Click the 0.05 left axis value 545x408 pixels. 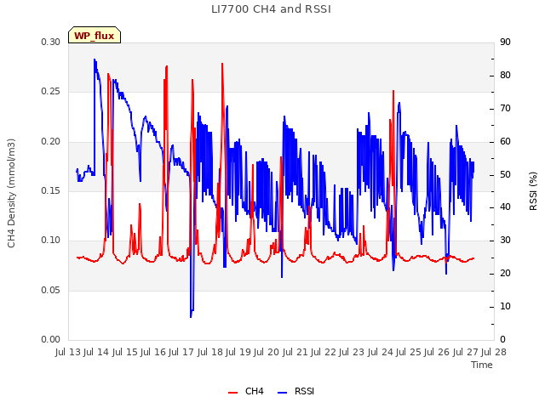click(51, 290)
